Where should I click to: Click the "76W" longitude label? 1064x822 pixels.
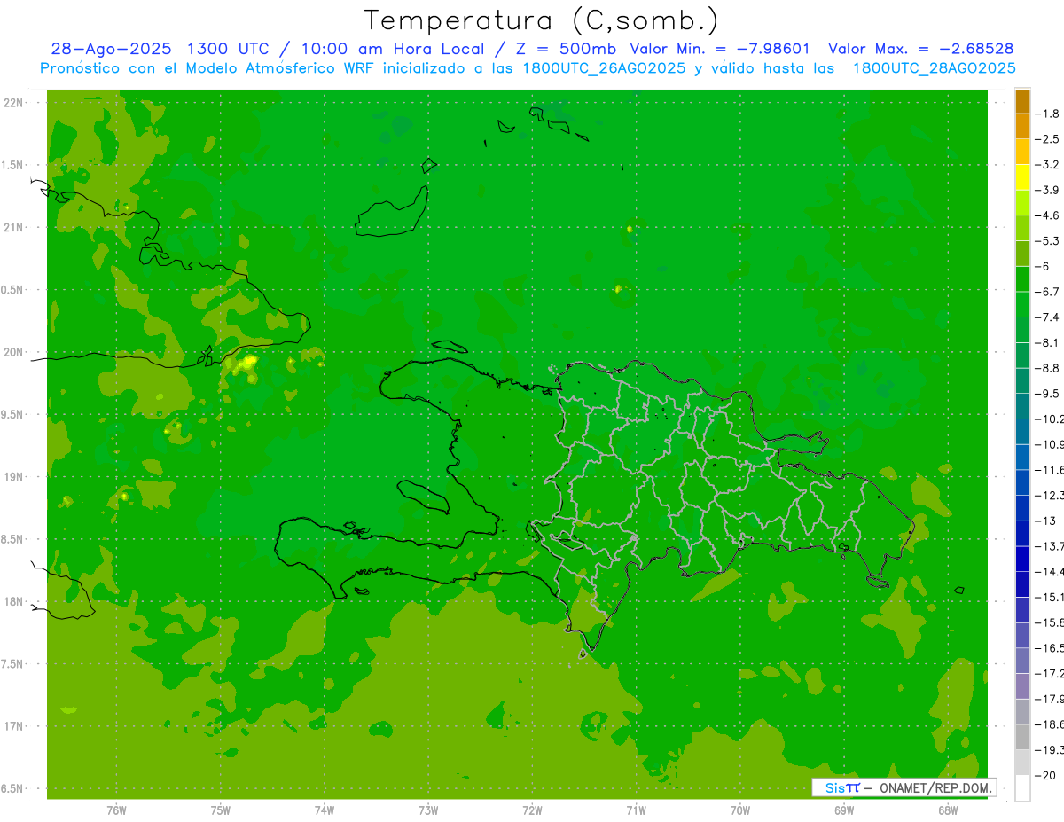[116, 810]
